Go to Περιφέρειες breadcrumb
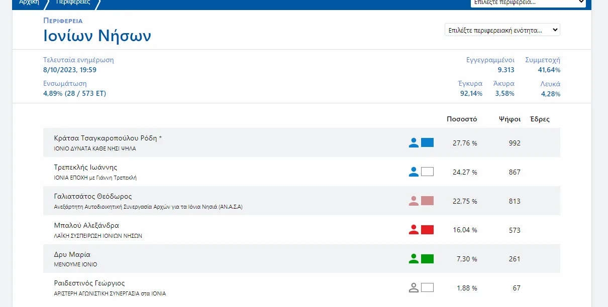 click(x=73, y=3)
